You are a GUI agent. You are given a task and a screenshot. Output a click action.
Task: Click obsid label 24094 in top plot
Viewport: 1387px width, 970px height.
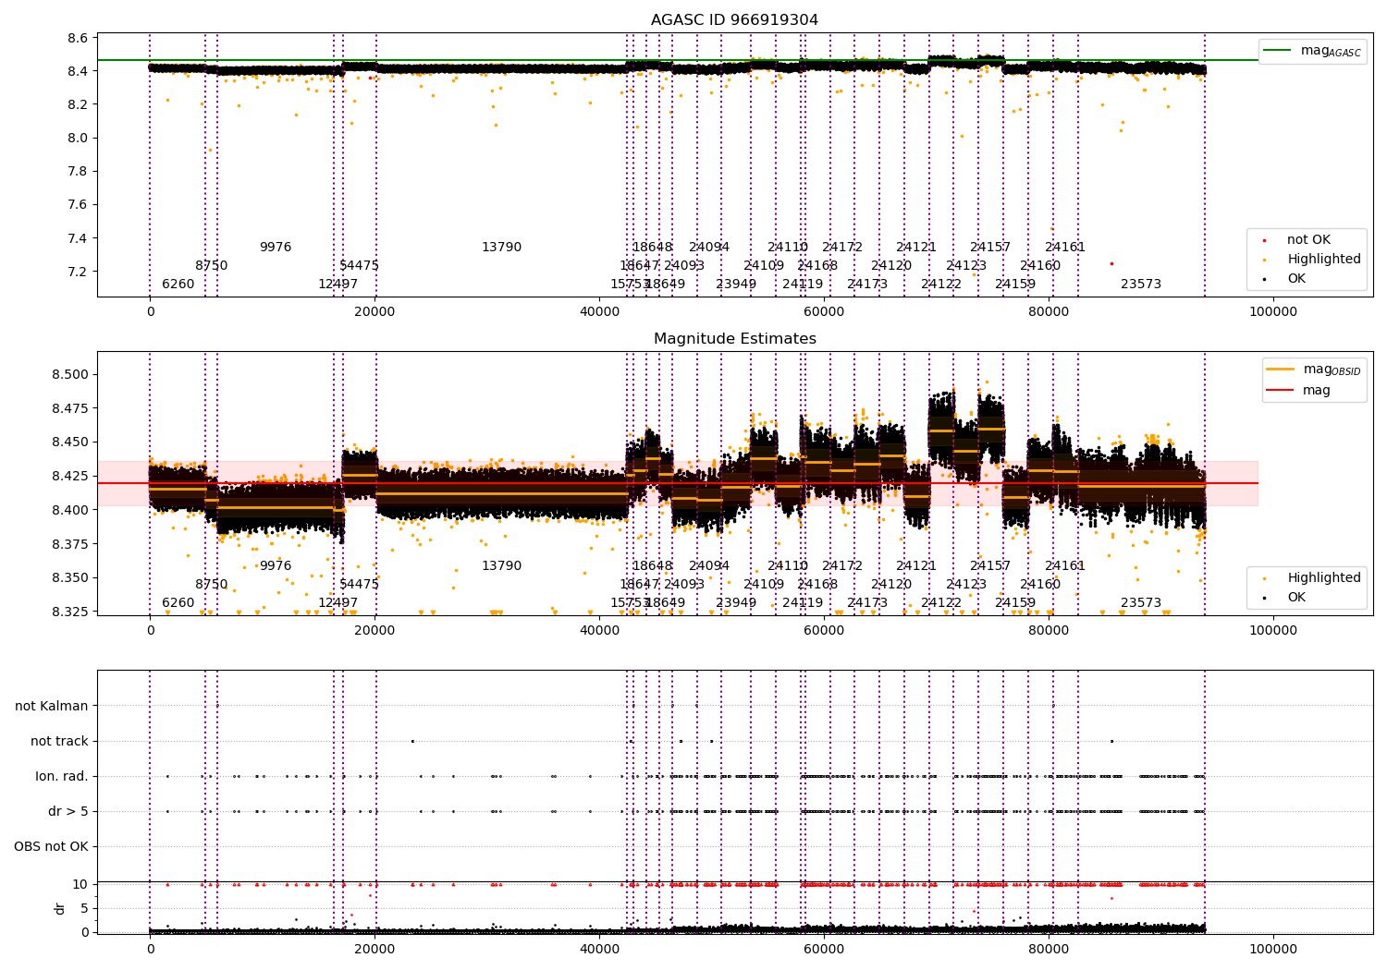point(709,248)
